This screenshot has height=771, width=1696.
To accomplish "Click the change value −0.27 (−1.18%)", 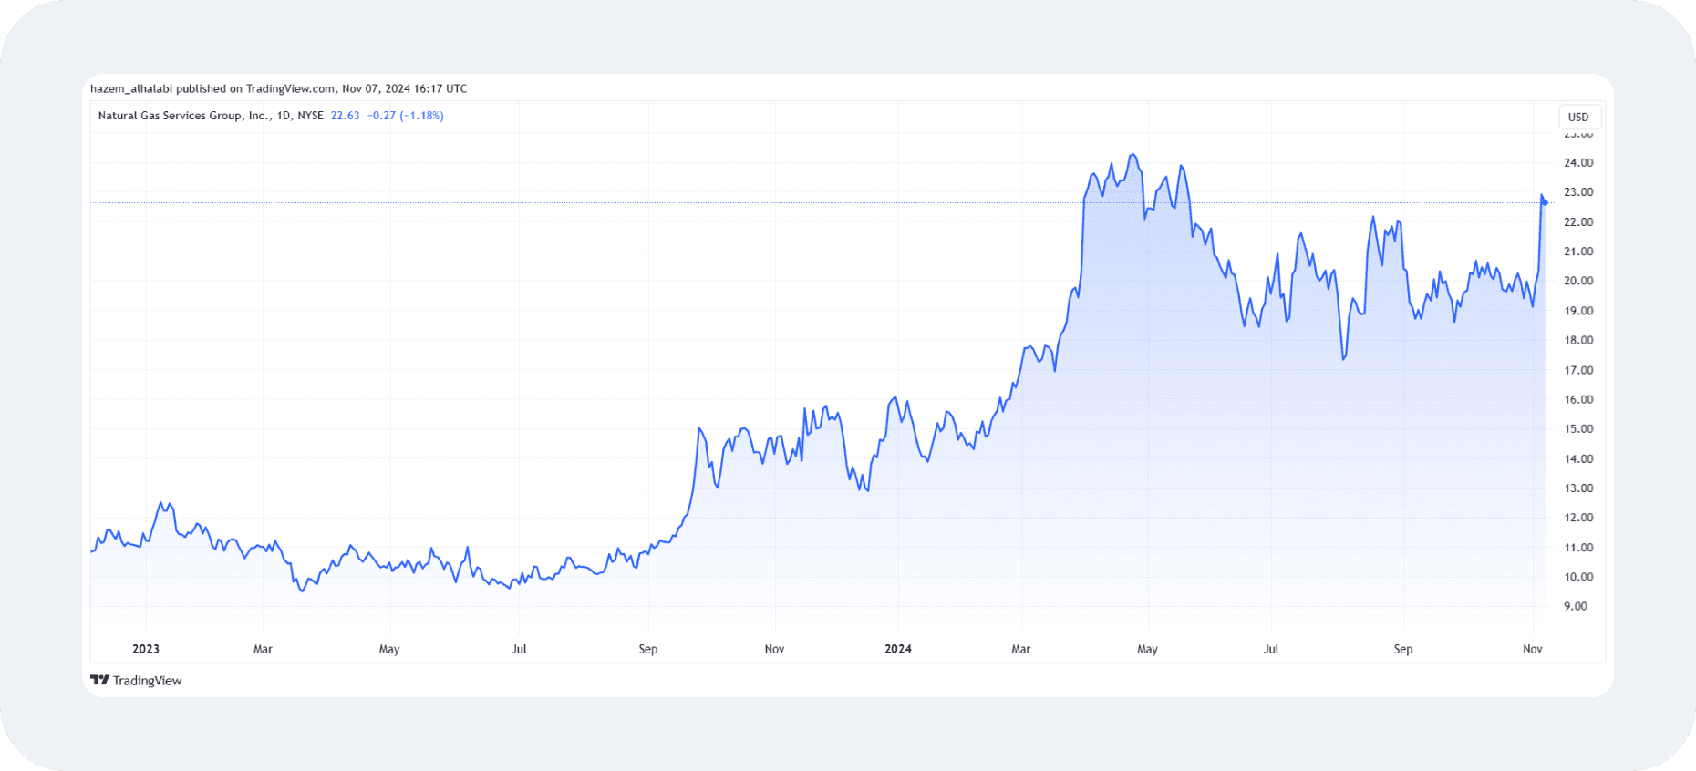I will point(405,116).
